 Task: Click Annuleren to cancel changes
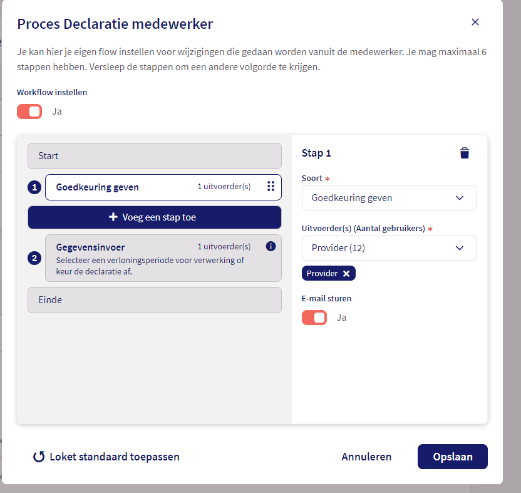366,457
